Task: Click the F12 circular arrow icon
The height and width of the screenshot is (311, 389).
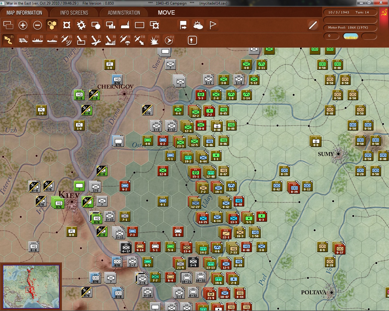Action: coord(169,40)
